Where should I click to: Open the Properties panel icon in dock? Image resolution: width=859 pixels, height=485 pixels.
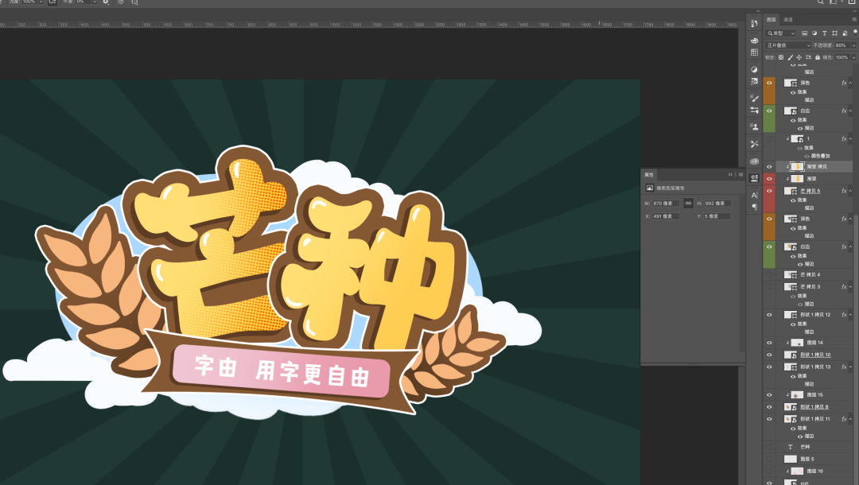[754, 178]
